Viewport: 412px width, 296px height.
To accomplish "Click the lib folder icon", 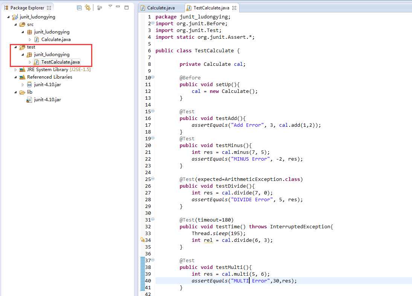I will (22, 92).
